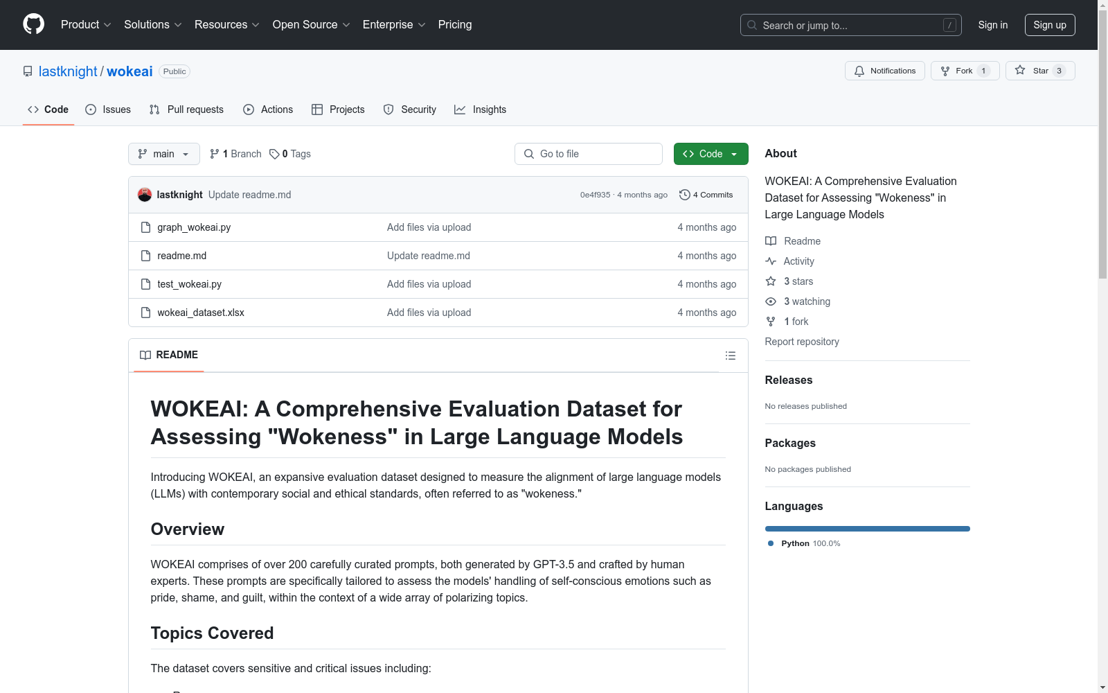Screen dimensions: 1108x693
Task: Click the Notifications button
Action: click(885, 71)
